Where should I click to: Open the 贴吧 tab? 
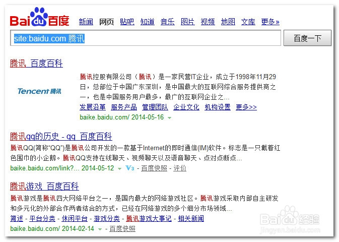pyautogui.click(x=127, y=22)
